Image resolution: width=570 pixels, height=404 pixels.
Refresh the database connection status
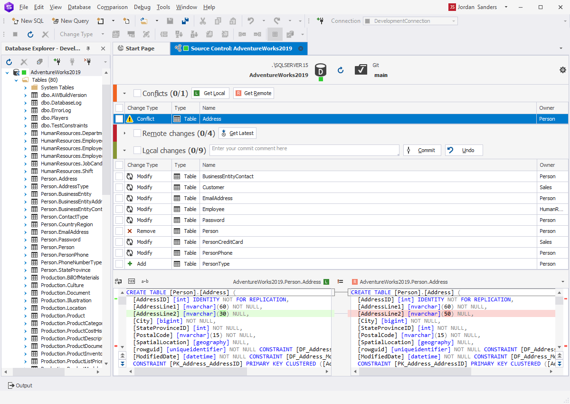coord(341,70)
